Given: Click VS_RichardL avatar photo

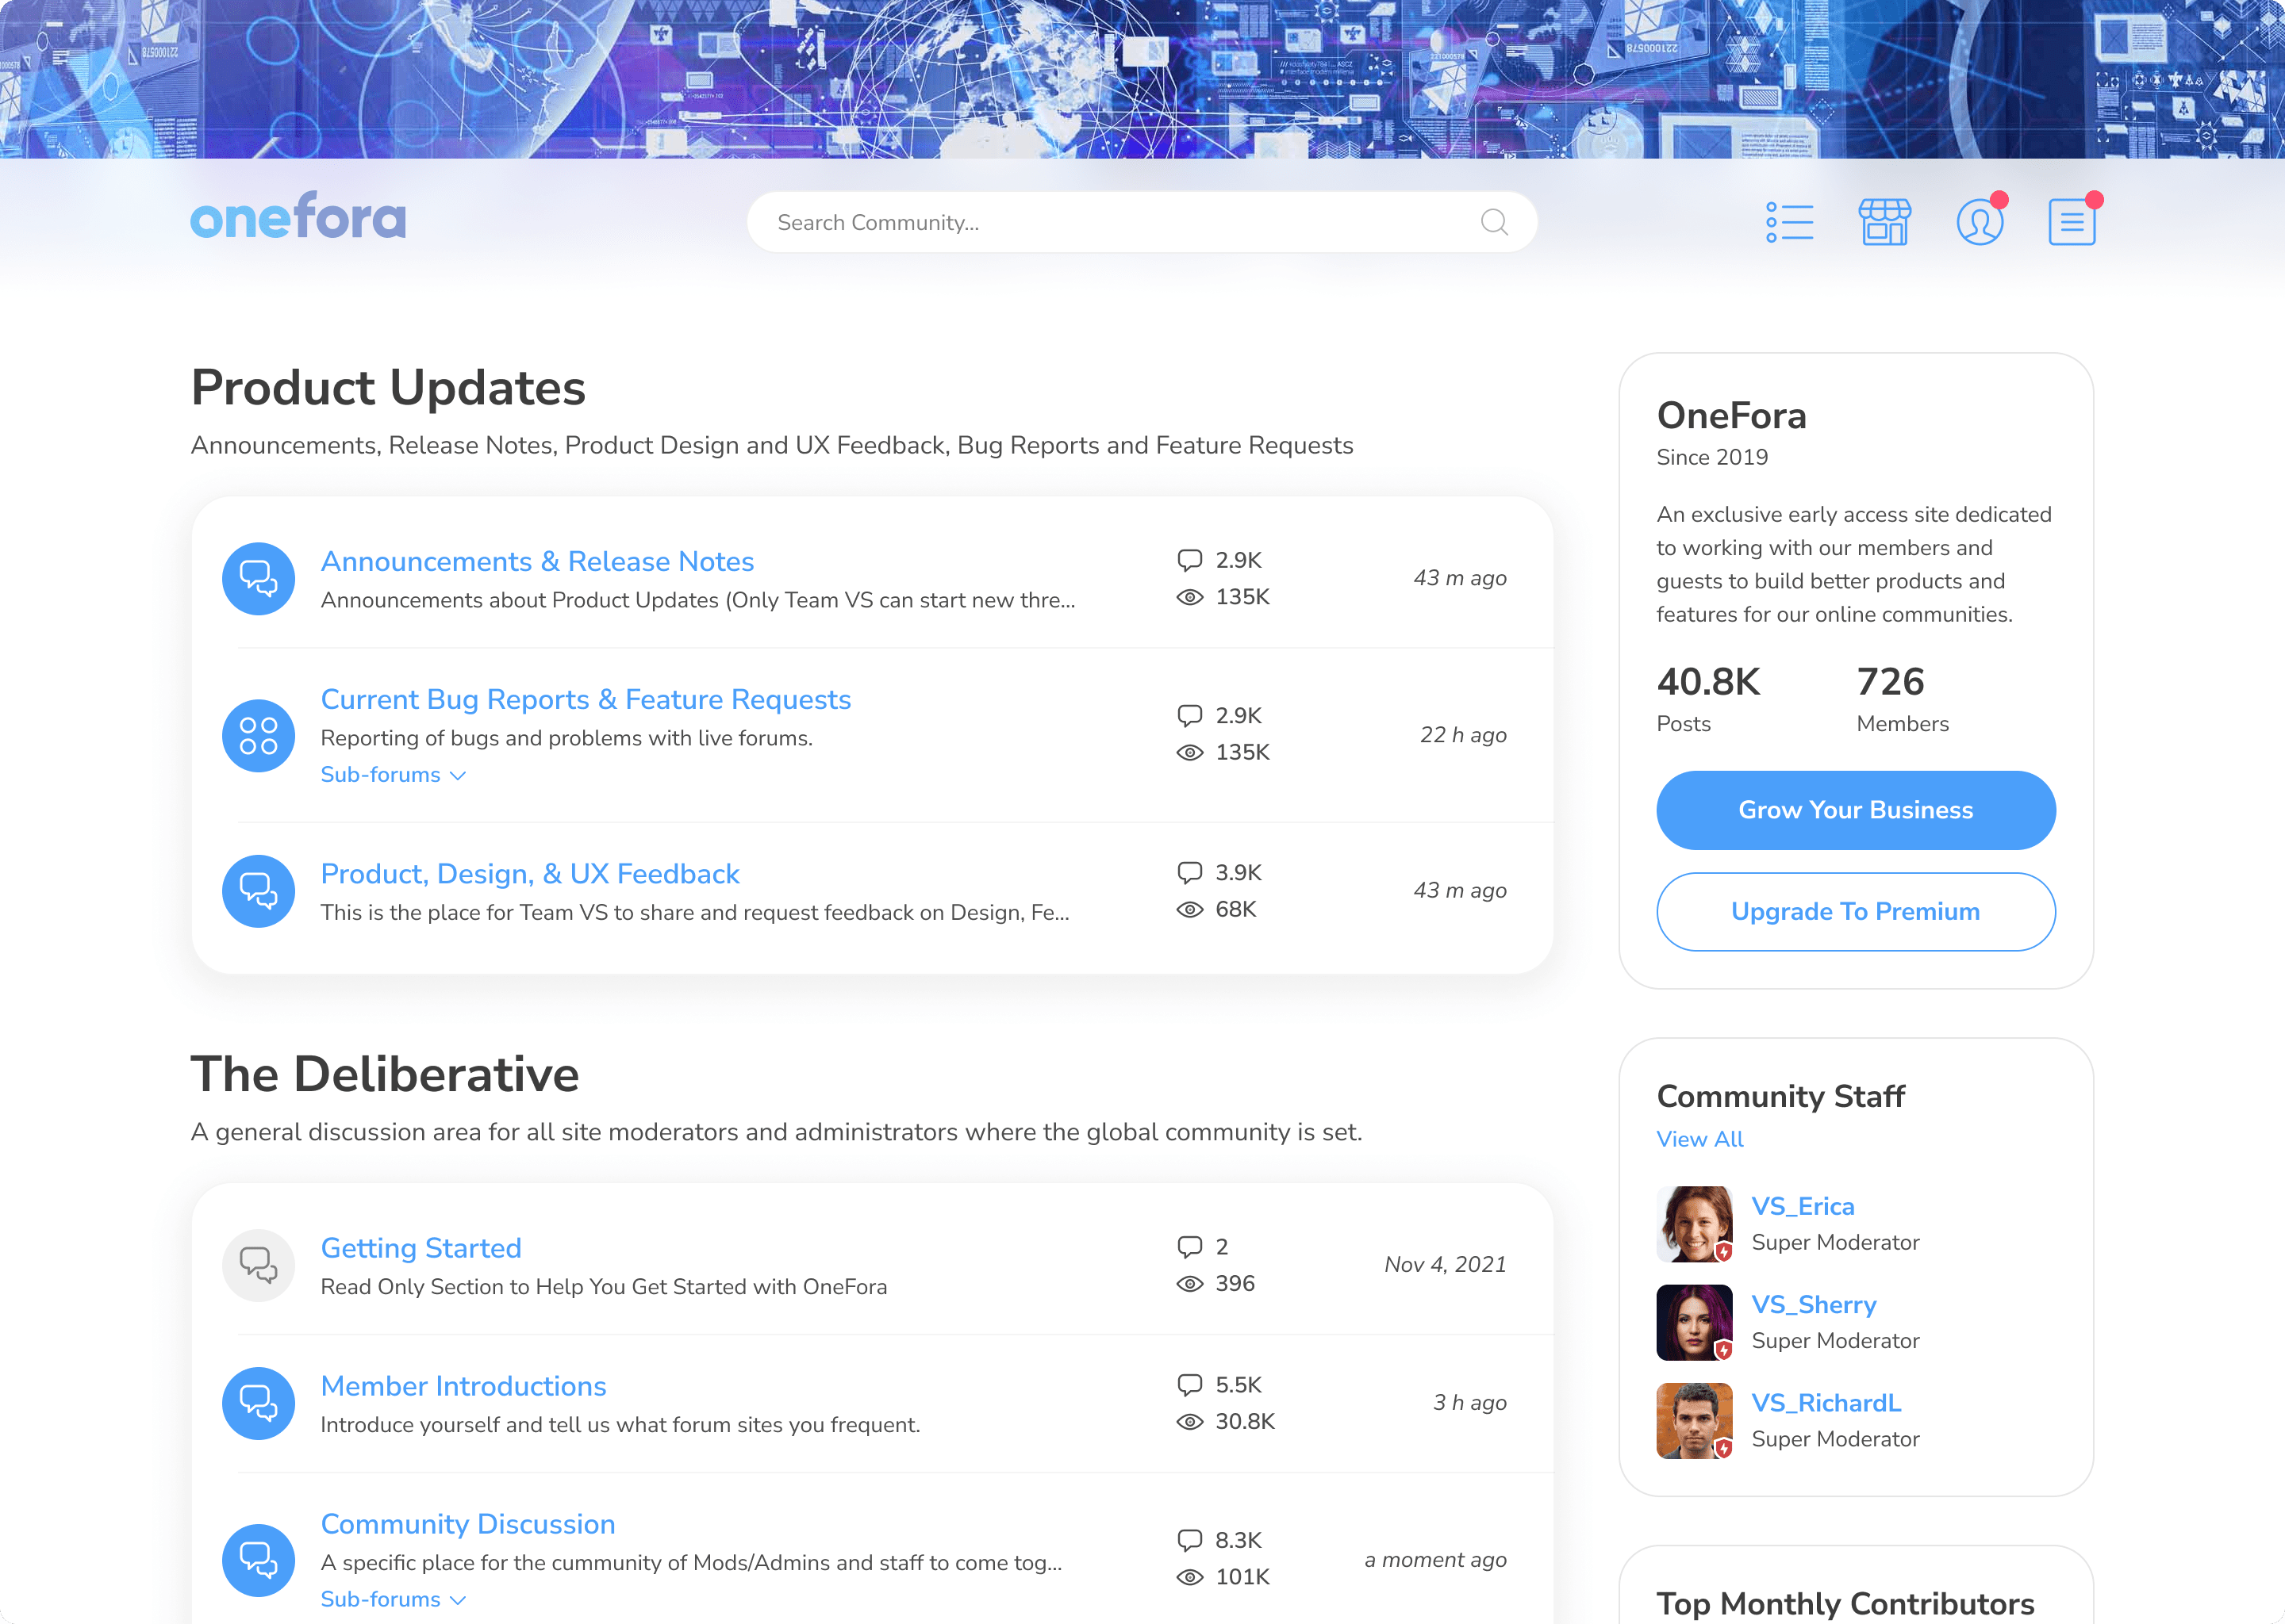Looking at the screenshot, I should (x=1694, y=1421).
